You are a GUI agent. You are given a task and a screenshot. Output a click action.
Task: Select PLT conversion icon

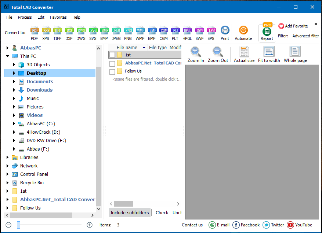[176, 33]
